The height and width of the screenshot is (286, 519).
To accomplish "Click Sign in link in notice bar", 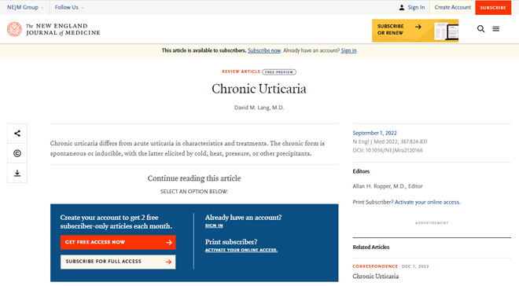I will coord(348,50).
